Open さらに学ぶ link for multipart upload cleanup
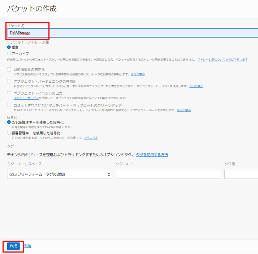 (184, 110)
